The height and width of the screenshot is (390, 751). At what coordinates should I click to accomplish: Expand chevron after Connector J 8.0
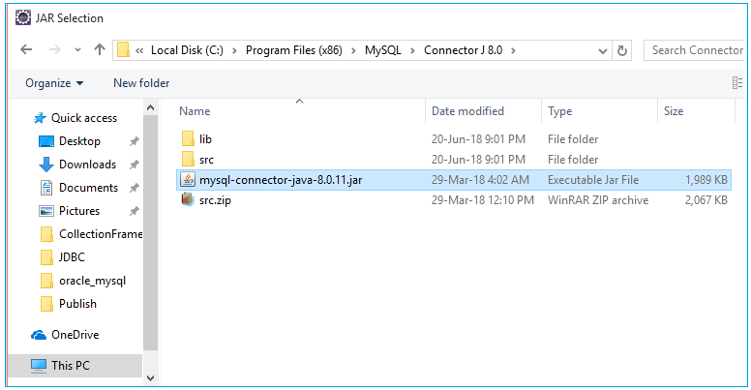[x=513, y=50]
